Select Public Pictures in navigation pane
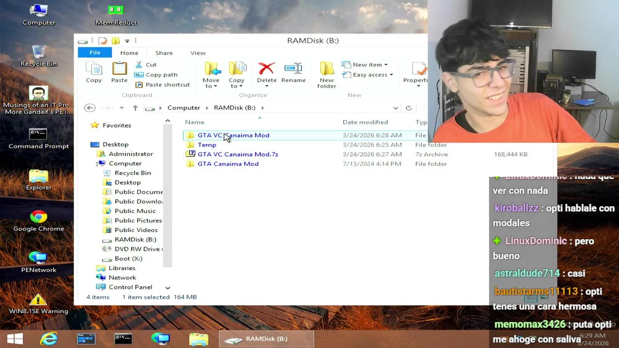The width and height of the screenshot is (619, 348). coord(138,220)
